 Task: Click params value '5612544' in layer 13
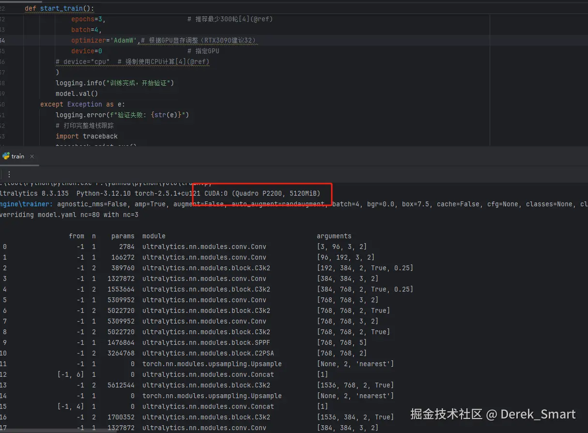tap(121, 386)
